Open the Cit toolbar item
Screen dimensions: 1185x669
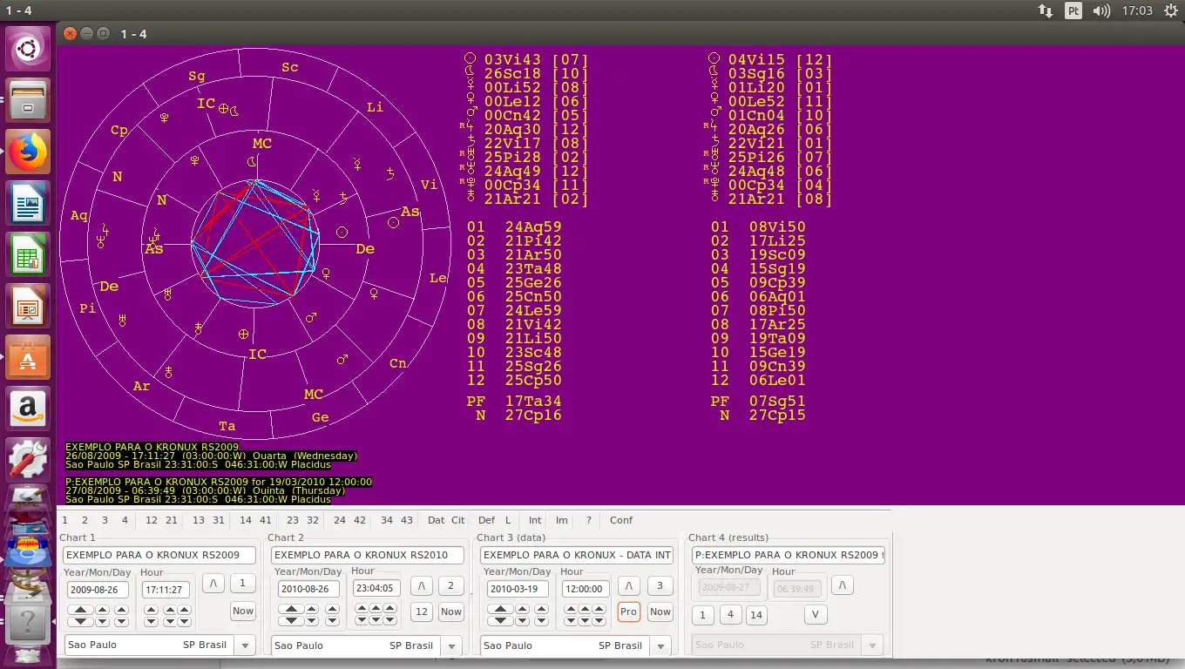pos(458,520)
